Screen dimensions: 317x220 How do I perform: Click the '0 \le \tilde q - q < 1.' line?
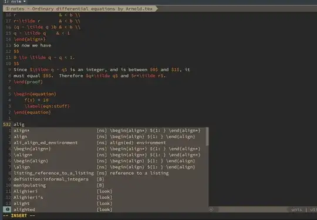click(44, 58)
